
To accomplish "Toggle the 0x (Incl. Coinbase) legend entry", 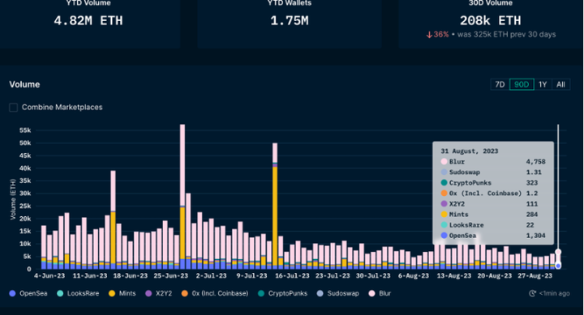I will tap(215, 293).
